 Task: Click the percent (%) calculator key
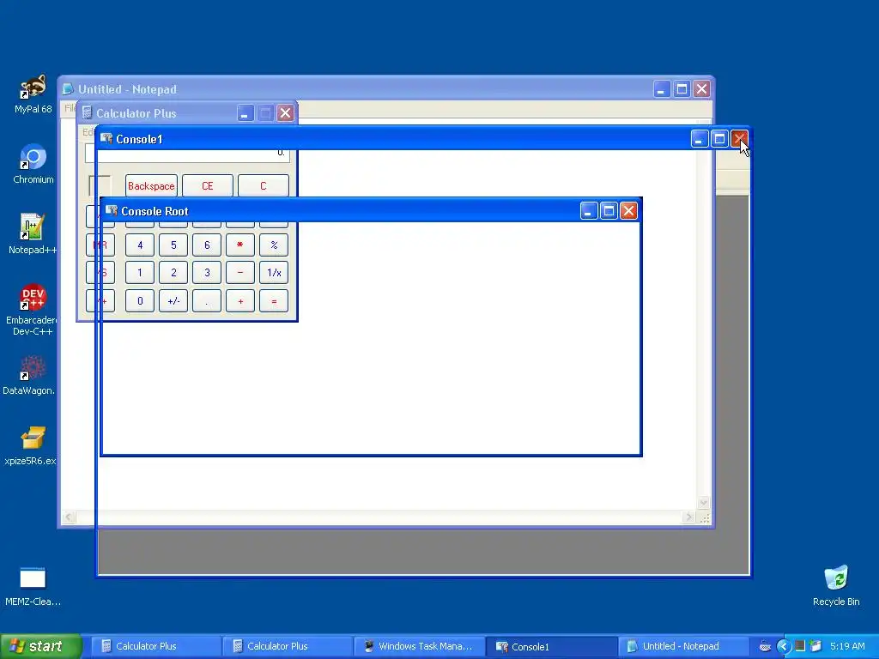pyautogui.click(x=274, y=245)
